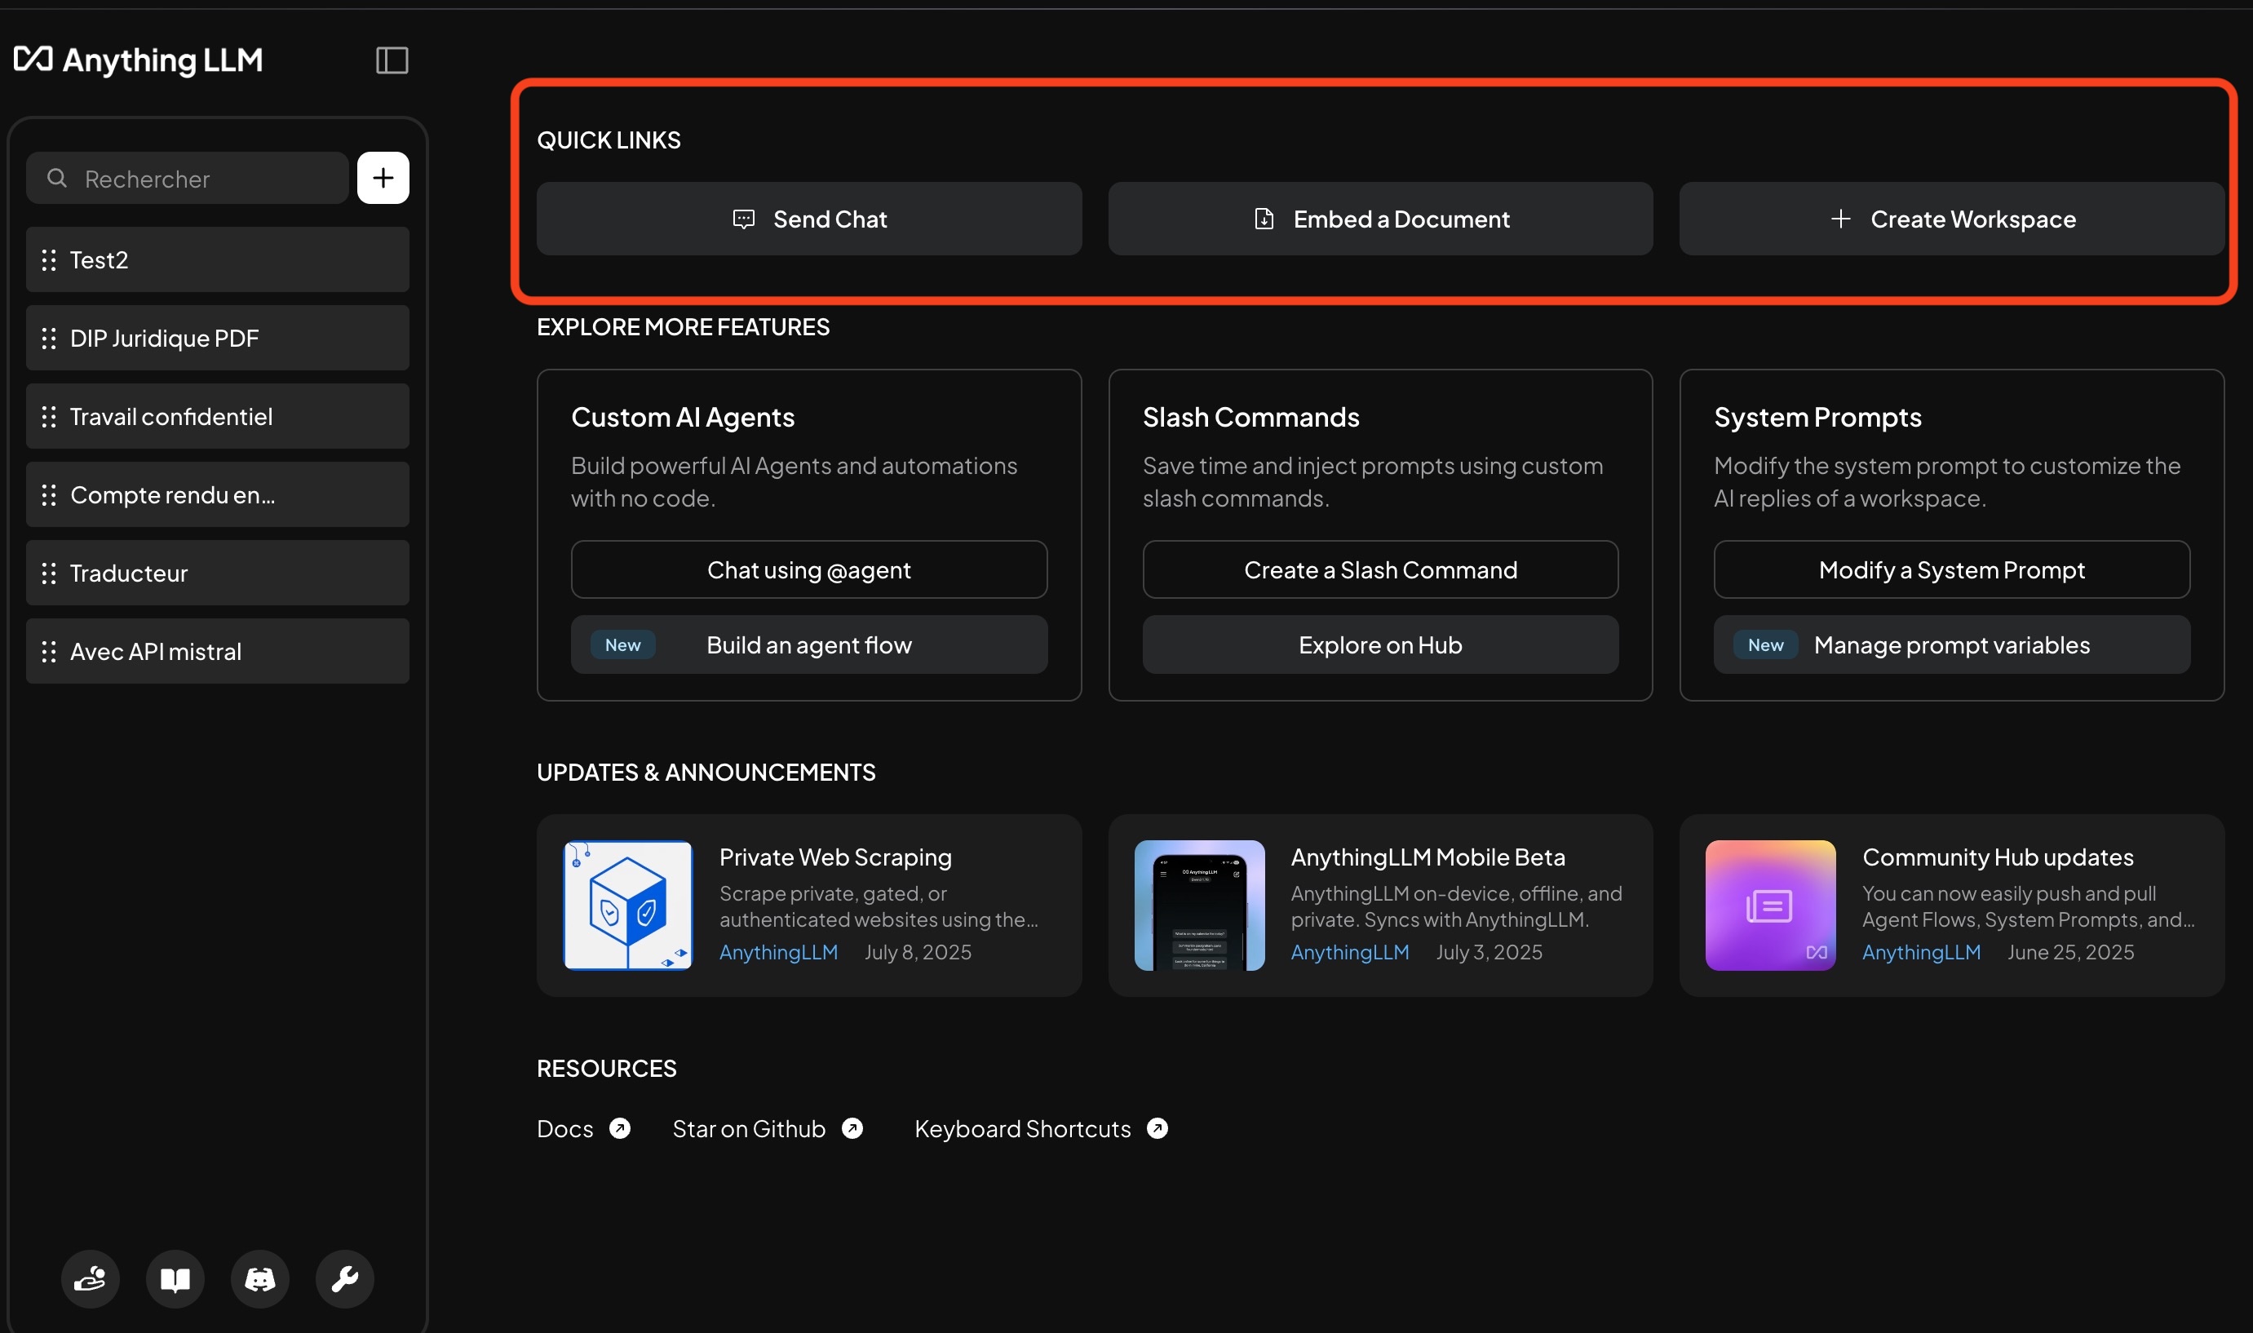The height and width of the screenshot is (1333, 2253).
Task: Open the Discord icon in sidebar footer
Action: (260, 1278)
